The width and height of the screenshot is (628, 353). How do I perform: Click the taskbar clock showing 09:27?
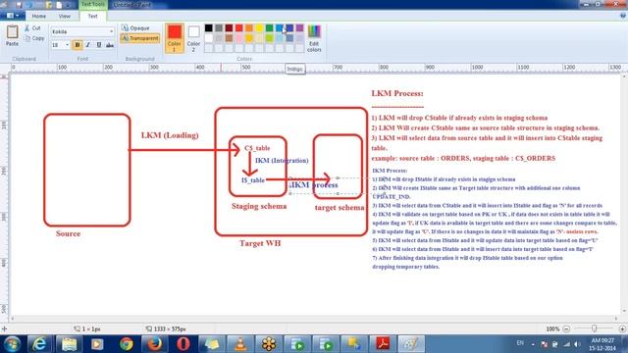point(602,344)
